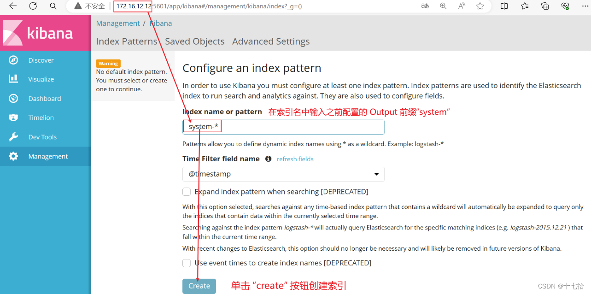Click the insecure site warning triangle icon
591x294 pixels.
click(x=77, y=6)
